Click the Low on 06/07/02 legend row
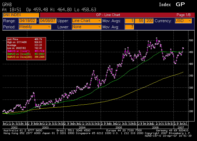 (x=25, y=48)
